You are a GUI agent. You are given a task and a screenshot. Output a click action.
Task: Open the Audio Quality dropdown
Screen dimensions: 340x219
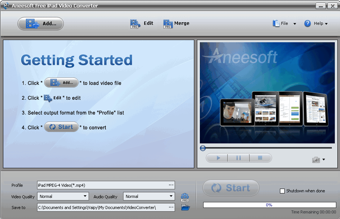[x=170, y=196]
